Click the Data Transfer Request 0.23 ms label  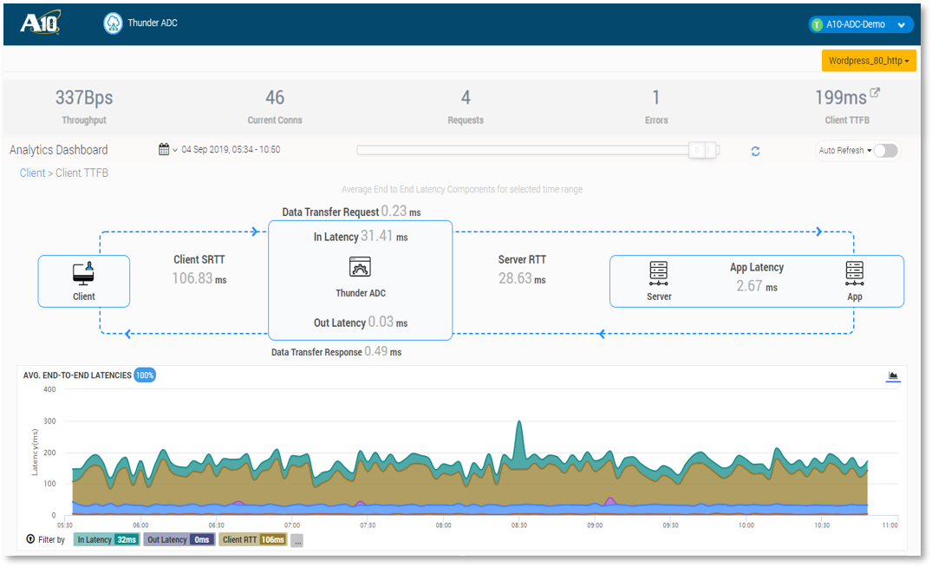[x=351, y=212]
